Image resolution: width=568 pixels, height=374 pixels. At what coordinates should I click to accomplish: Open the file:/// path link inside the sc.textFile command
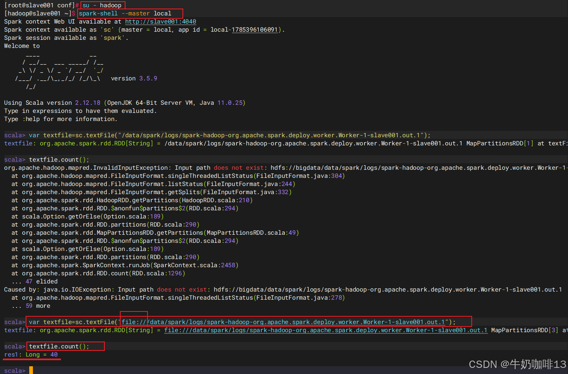(x=284, y=322)
